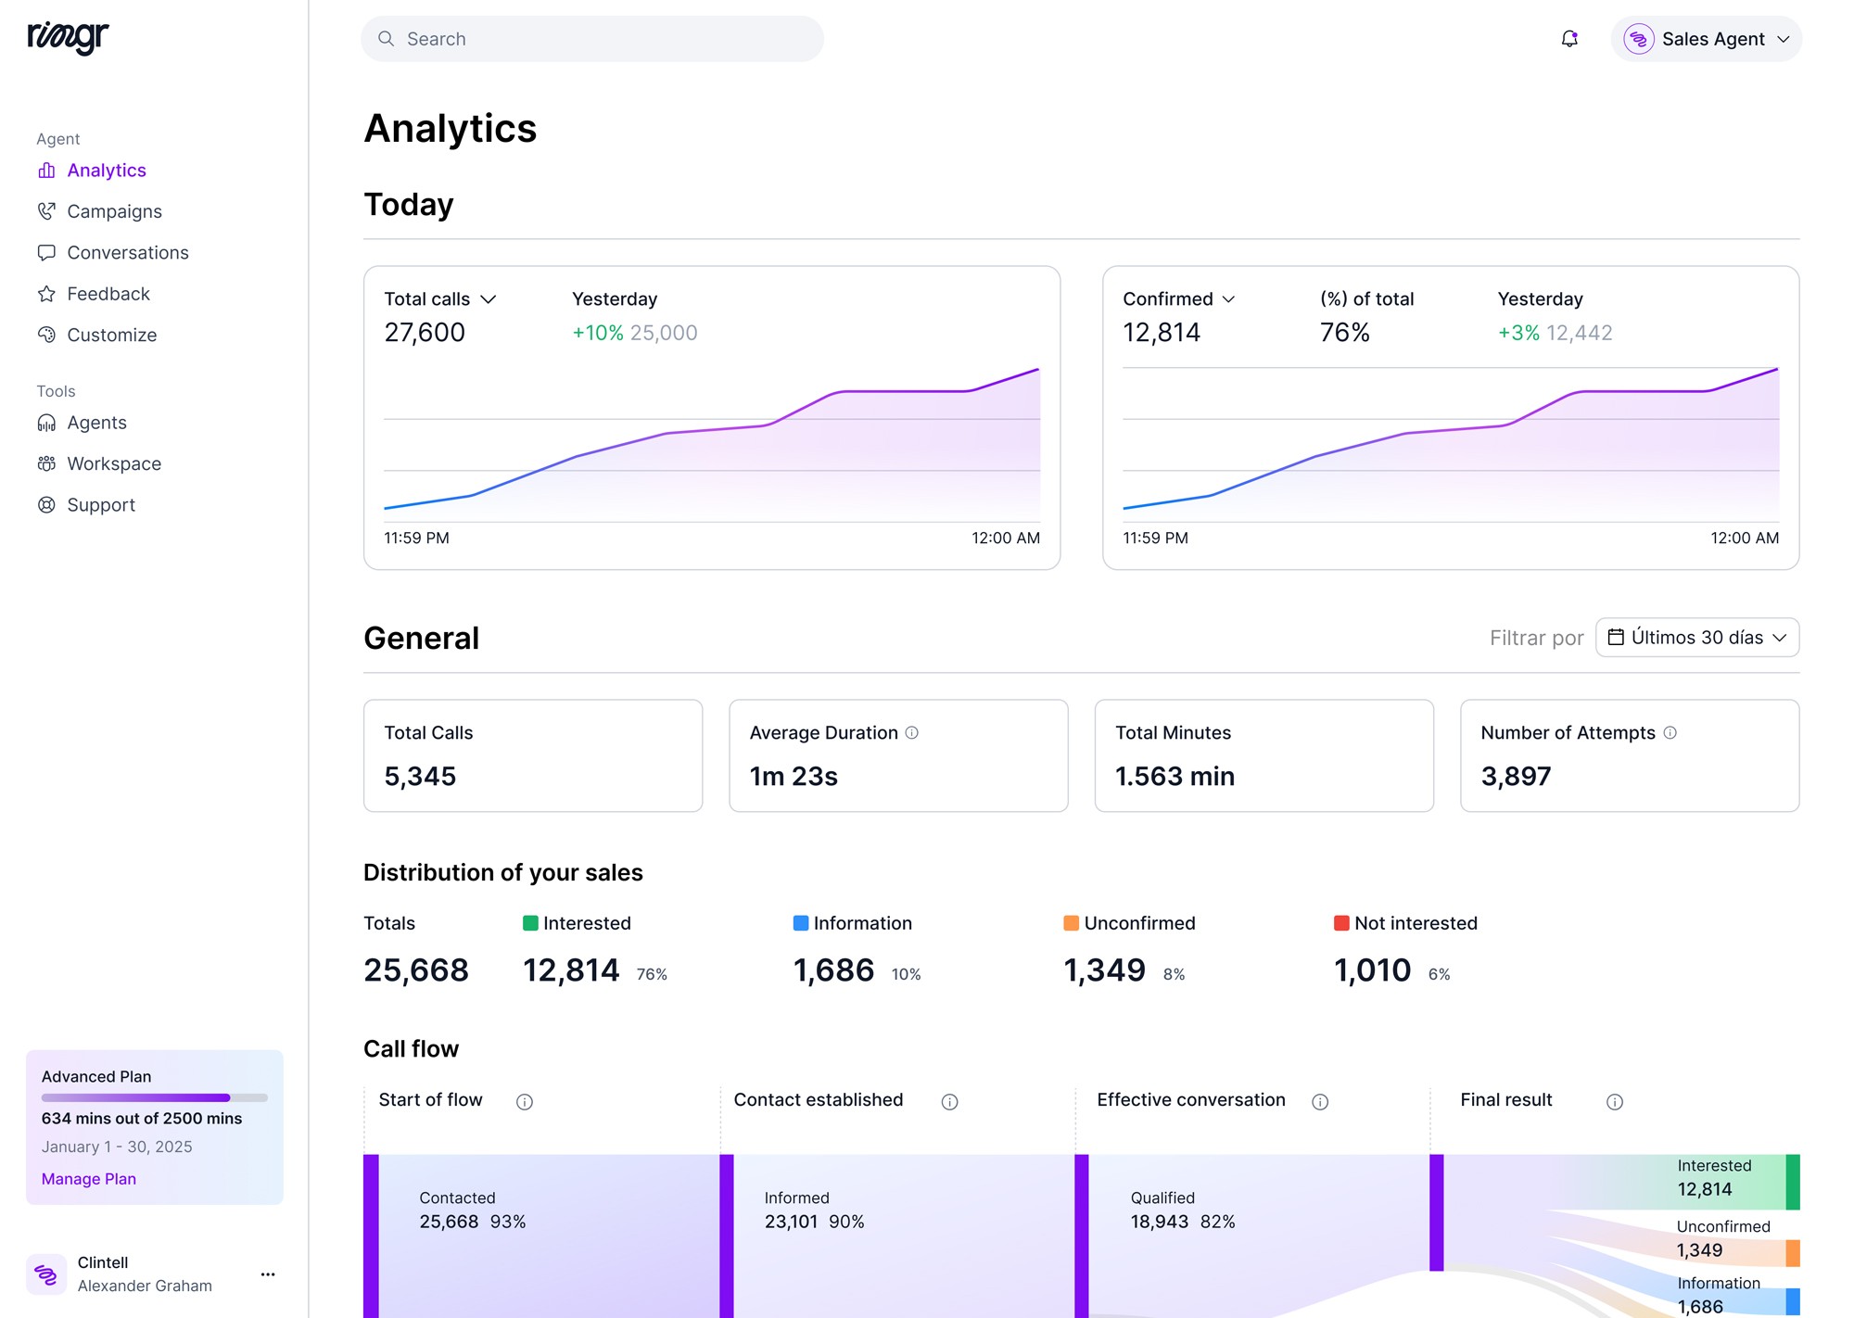1854x1318 pixels.
Task: Expand the Confirmed metric dropdown
Action: click(1230, 298)
